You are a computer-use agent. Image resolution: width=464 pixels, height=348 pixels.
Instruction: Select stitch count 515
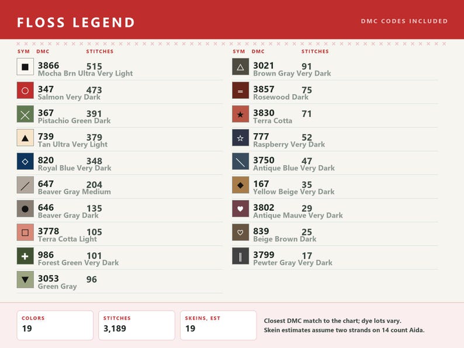[94, 66]
